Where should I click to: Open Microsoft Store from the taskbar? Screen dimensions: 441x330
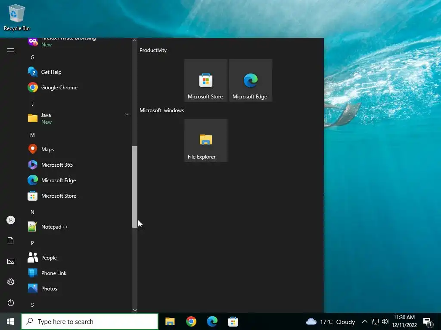point(233,321)
